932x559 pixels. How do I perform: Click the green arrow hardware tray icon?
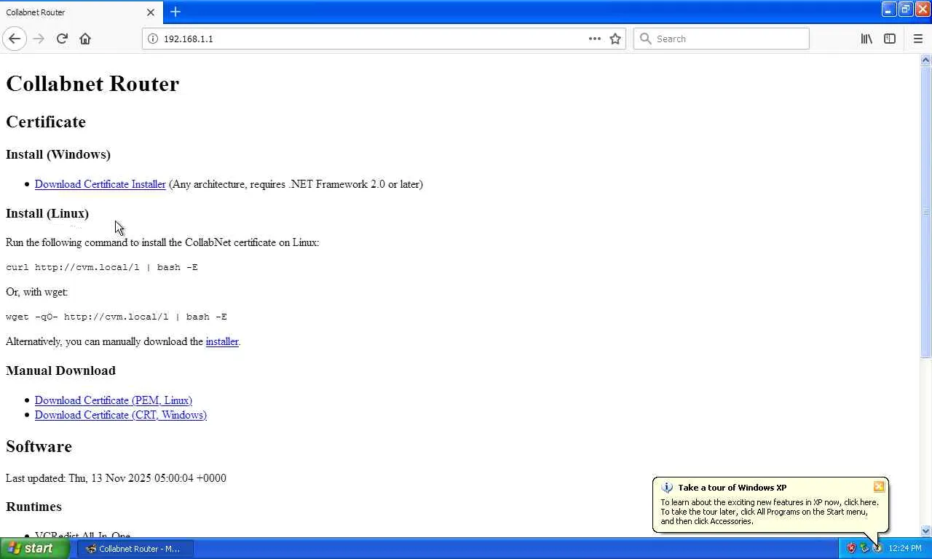(864, 548)
